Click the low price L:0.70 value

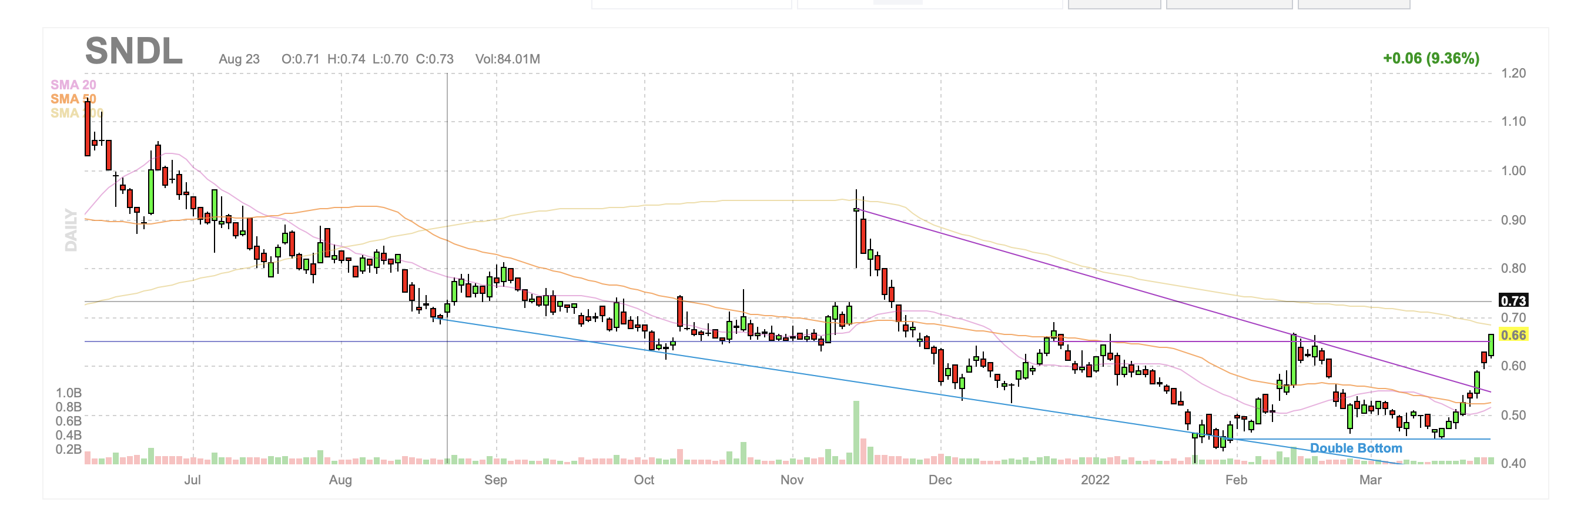[390, 59]
